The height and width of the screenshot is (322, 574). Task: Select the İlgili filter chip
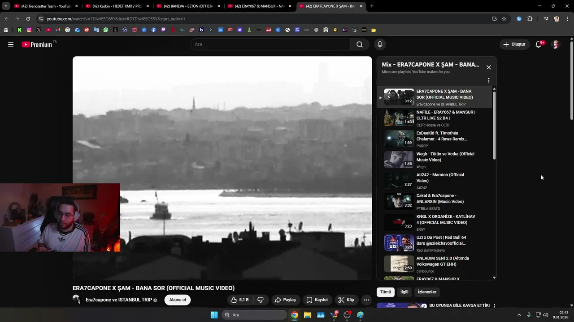pyautogui.click(x=404, y=292)
